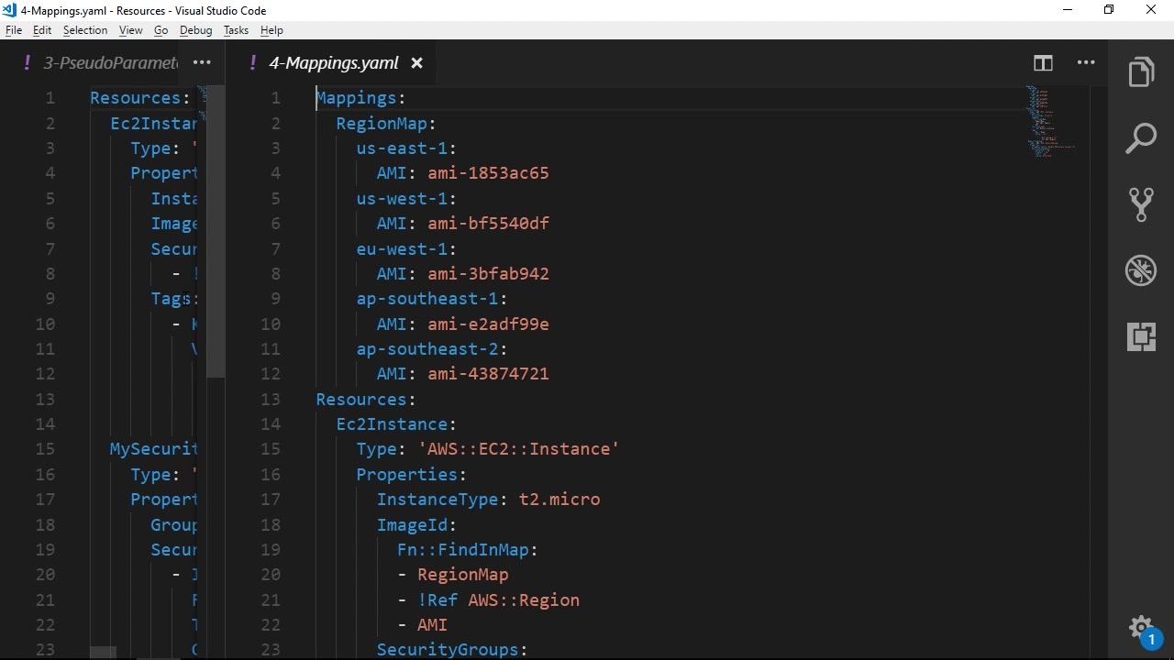This screenshot has height=660, width=1174.
Task: Click the vertical scrollbar in the left editor
Action: click(x=216, y=229)
